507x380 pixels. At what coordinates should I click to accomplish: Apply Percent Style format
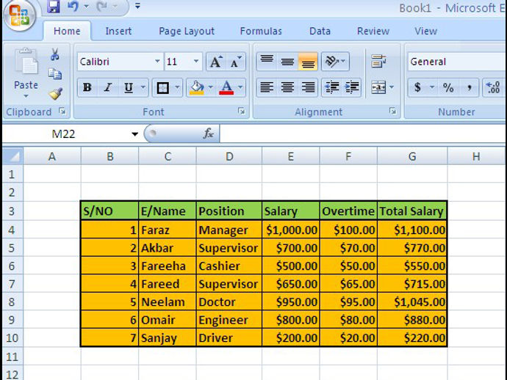(448, 87)
